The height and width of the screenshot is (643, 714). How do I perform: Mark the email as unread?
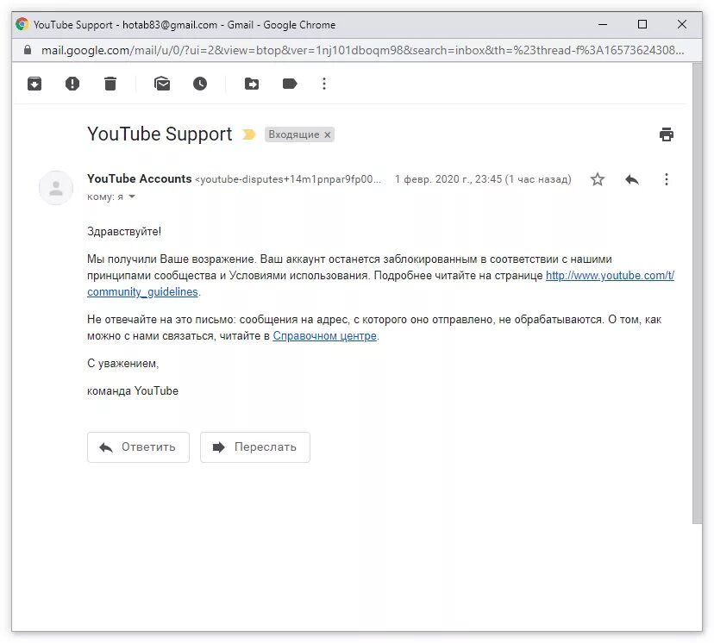pyautogui.click(x=162, y=84)
